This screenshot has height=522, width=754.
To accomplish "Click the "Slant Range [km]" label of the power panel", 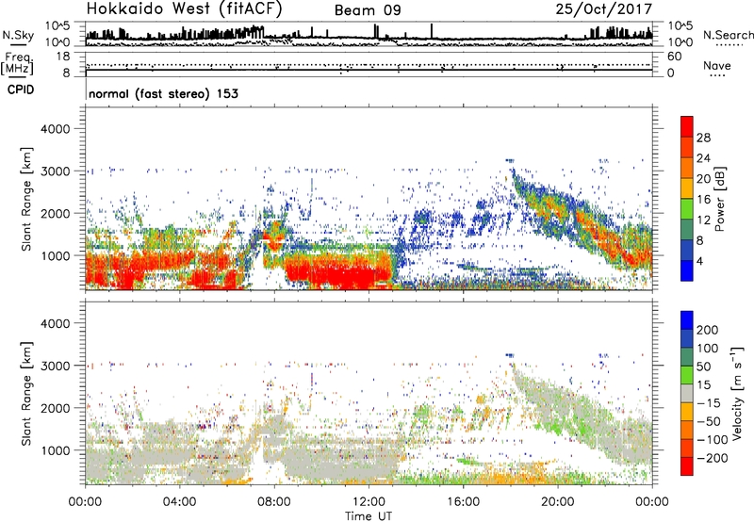I will [26, 199].
